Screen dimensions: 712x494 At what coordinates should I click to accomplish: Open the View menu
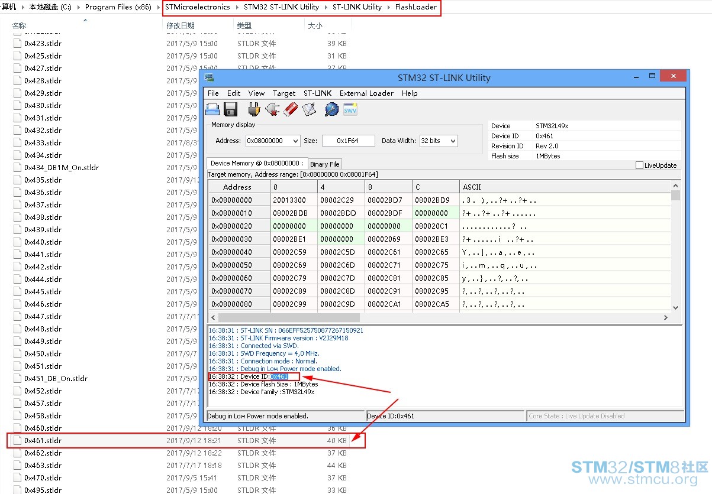256,93
